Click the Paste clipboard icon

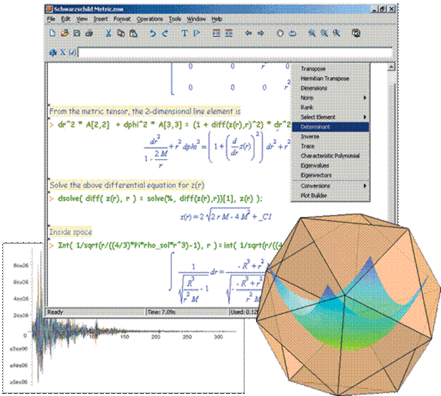(x=133, y=33)
